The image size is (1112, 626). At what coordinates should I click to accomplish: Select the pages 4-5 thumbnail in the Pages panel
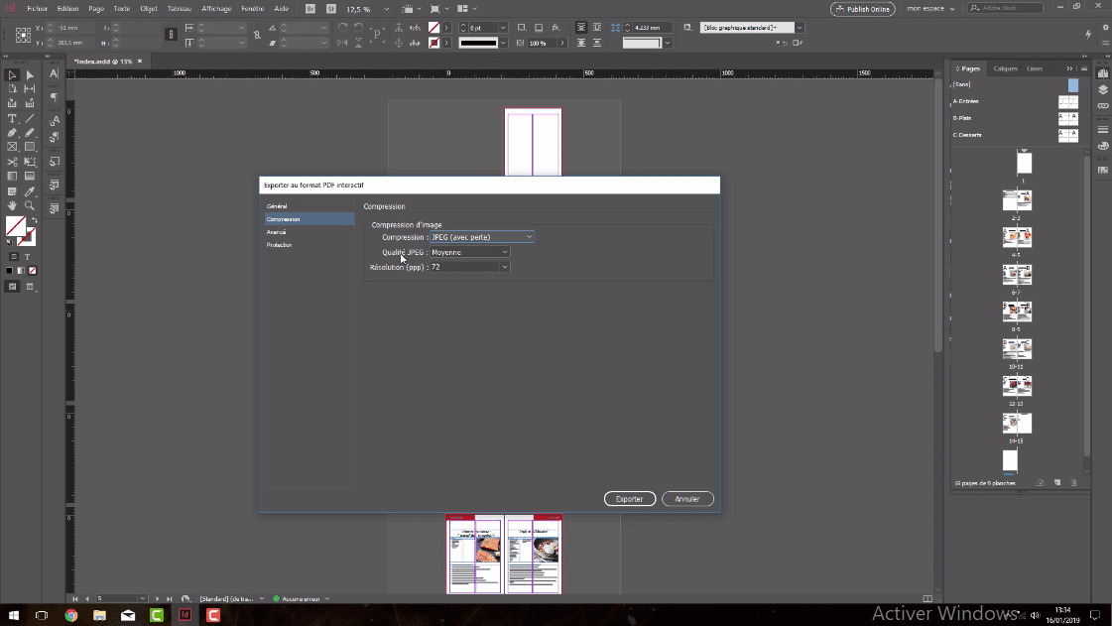point(1017,237)
